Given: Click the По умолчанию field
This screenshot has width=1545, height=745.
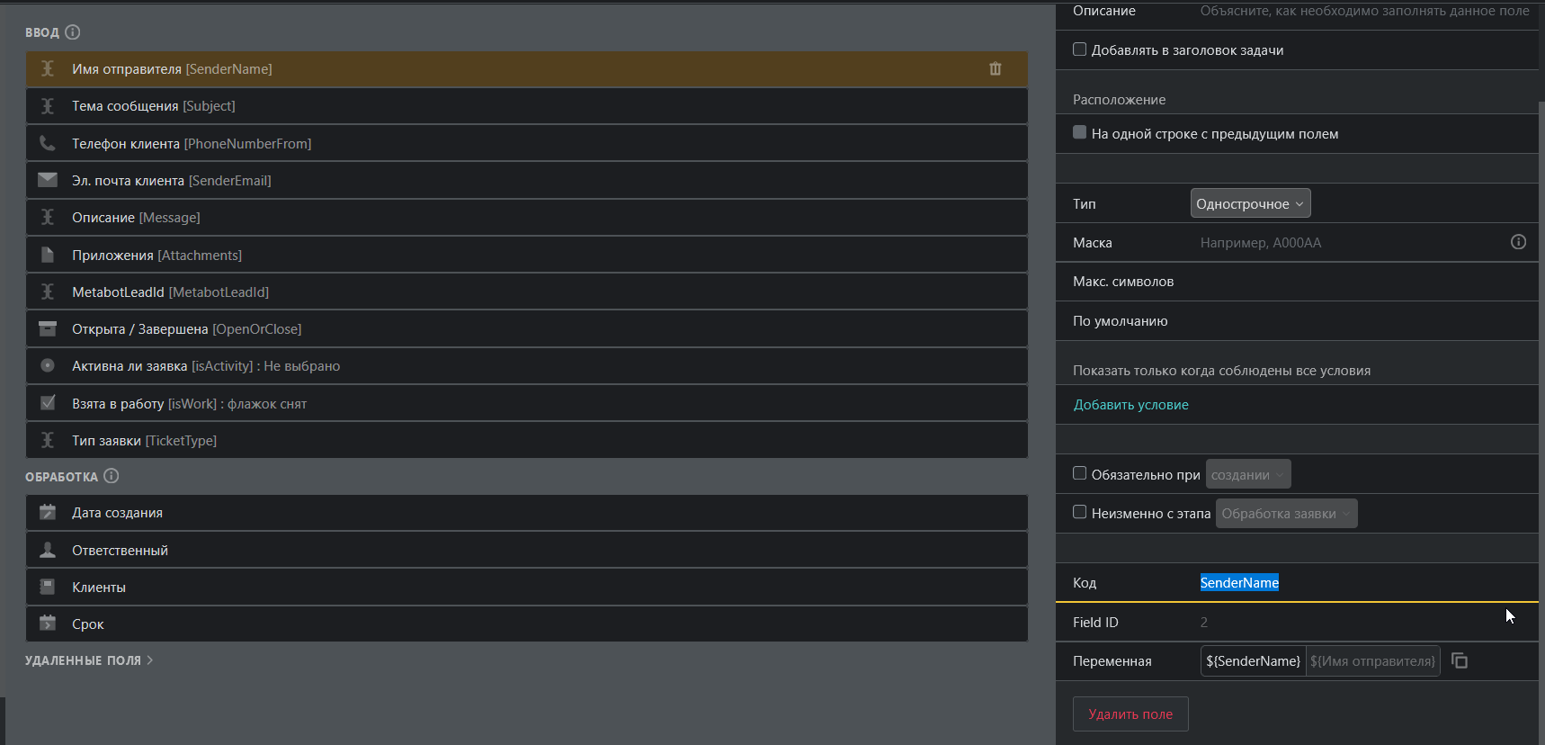Looking at the screenshot, I should click(1363, 320).
